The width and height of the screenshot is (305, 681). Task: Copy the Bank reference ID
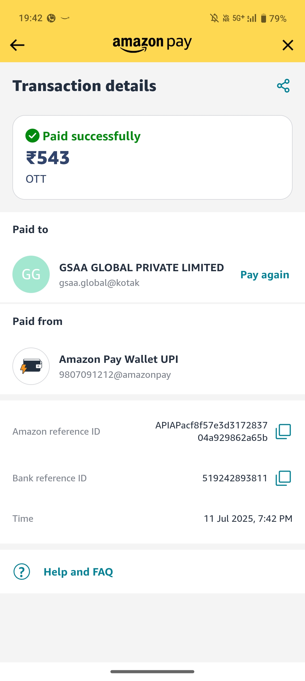283,478
